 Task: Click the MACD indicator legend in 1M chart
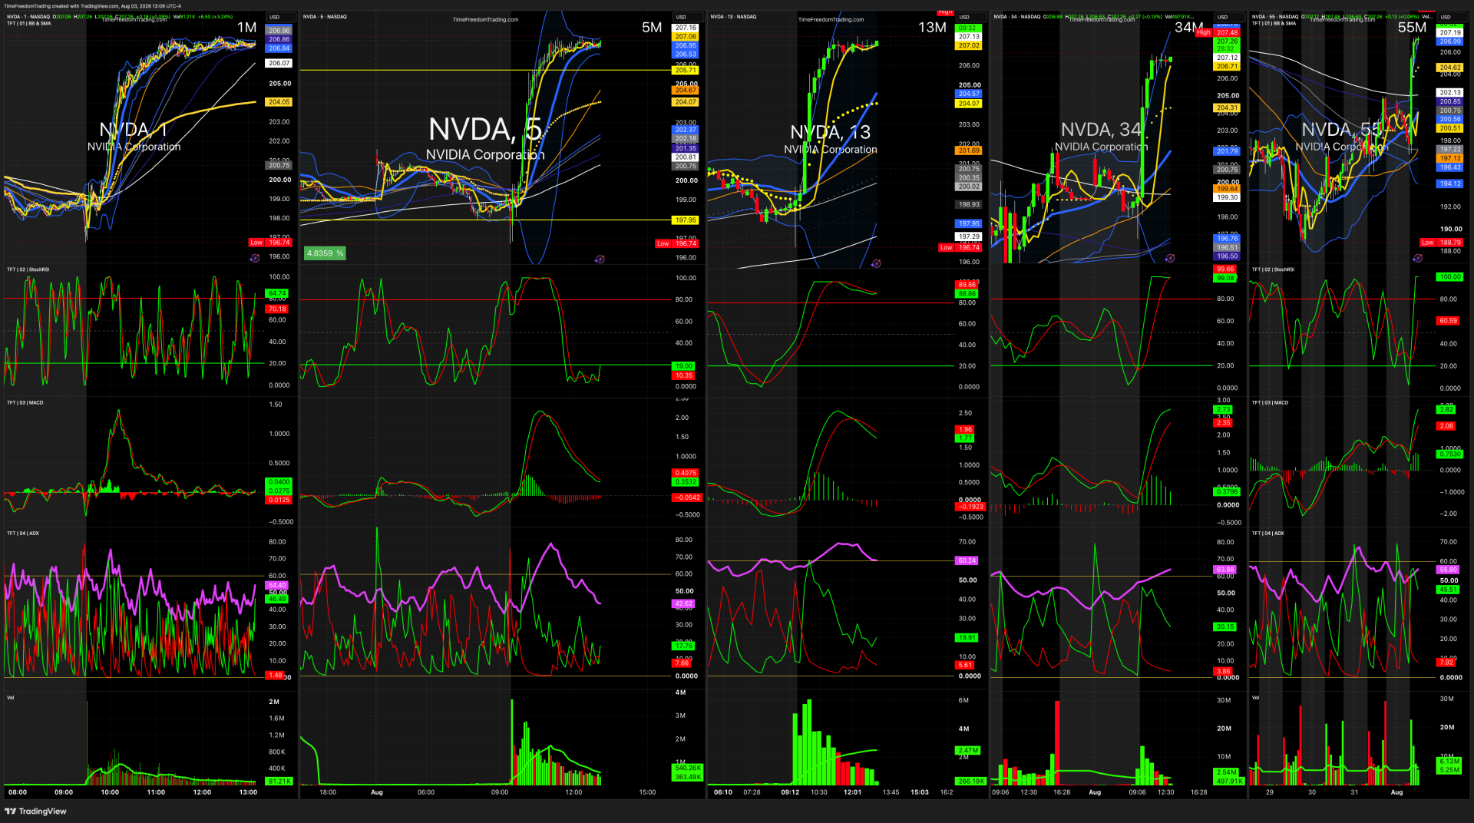tap(25, 402)
